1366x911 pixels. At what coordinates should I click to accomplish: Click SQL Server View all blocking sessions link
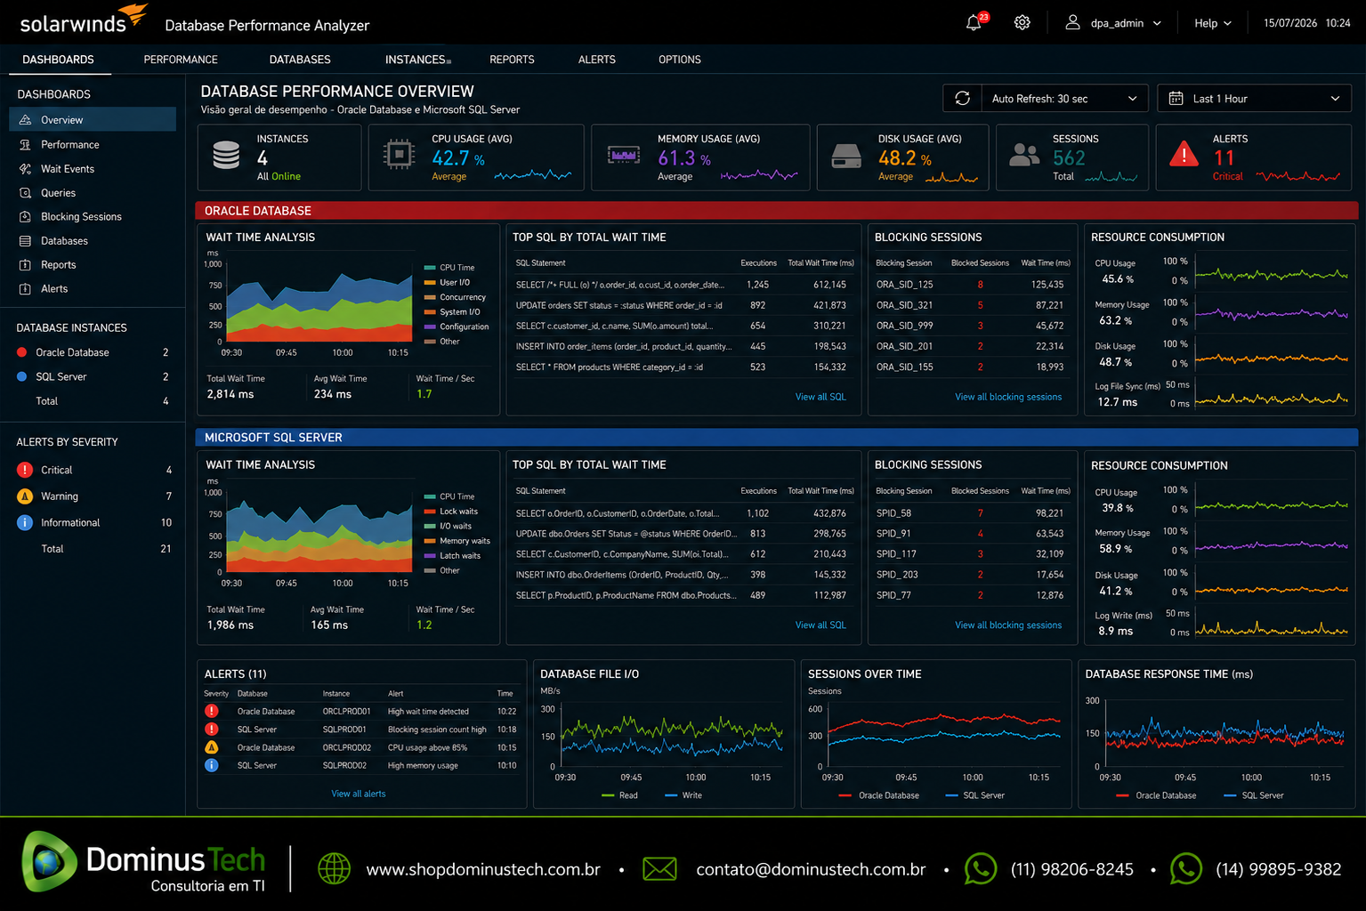point(1008,625)
